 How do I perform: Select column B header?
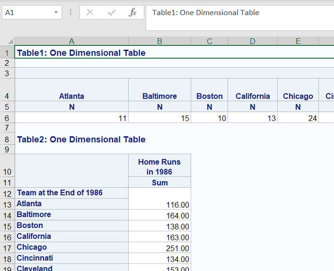pyautogui.click(x=159, y=42)
